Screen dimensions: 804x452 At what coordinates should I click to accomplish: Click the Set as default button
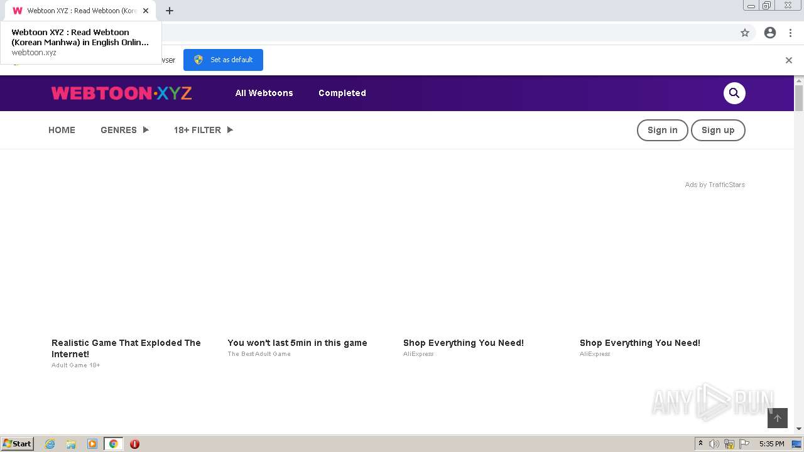(x=223, y=60)
